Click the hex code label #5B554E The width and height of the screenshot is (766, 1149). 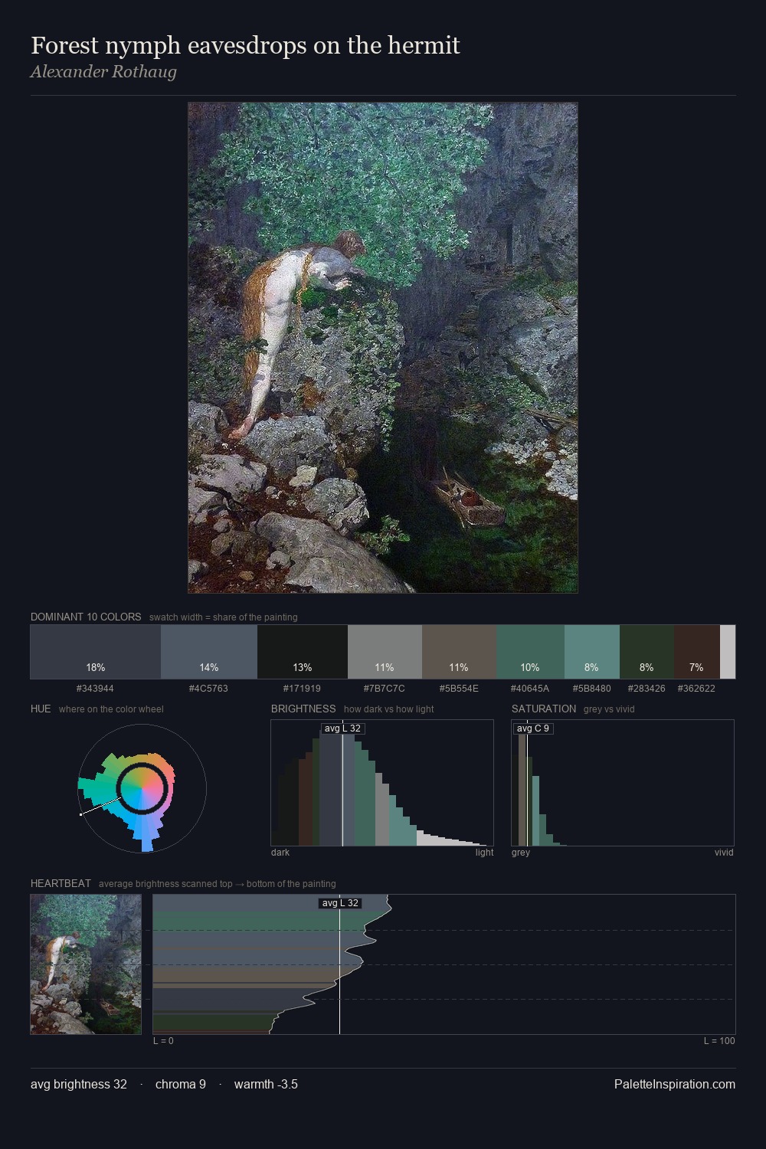tap(459, 689)
